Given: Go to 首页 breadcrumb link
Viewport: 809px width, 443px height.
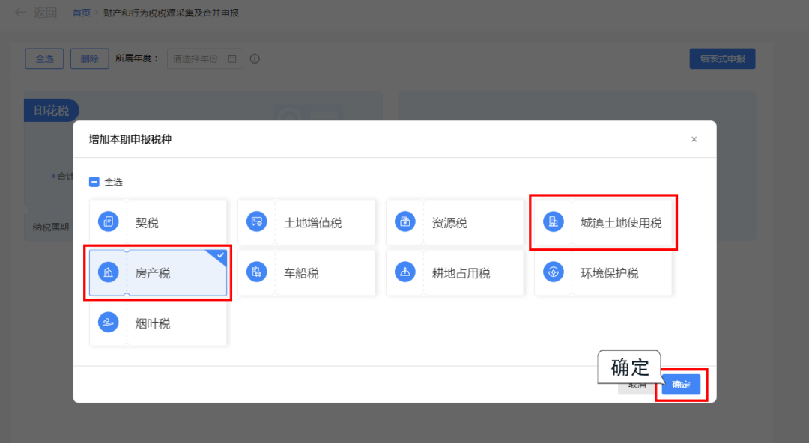Looking at the screenshot, I should (x=81, y=13).
